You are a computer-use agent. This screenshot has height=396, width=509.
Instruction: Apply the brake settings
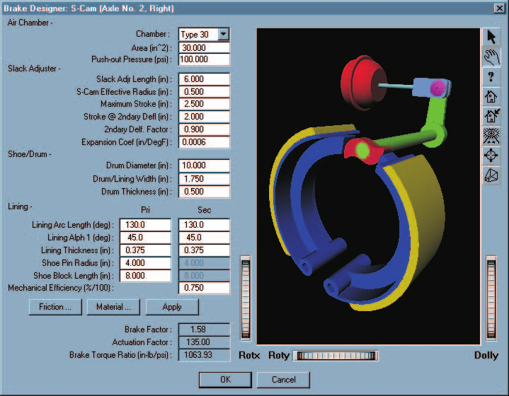click(x=172, y=307)
